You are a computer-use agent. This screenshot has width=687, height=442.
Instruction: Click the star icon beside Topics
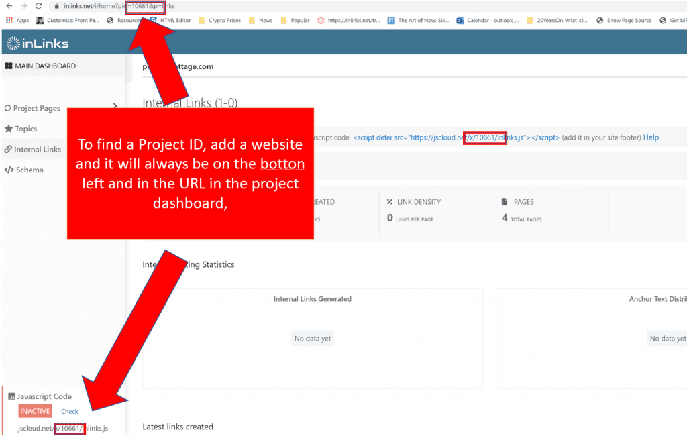8,129
